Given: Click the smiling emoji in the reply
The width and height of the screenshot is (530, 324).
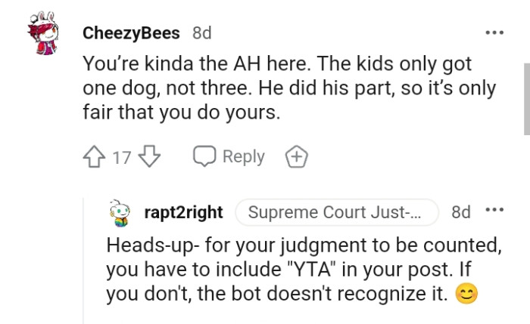Looking at the screenshot, I should click(x=468, y=293).
